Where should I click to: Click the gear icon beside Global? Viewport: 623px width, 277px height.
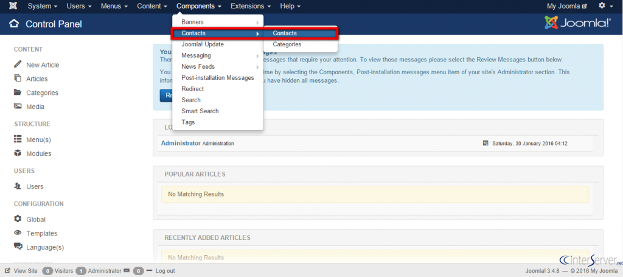tap(18, 219)
